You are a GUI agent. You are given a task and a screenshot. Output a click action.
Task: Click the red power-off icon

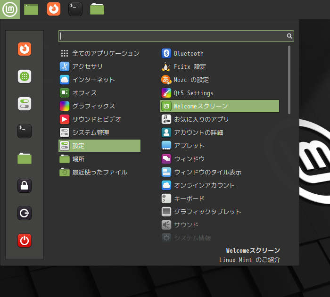click(25, 240)
